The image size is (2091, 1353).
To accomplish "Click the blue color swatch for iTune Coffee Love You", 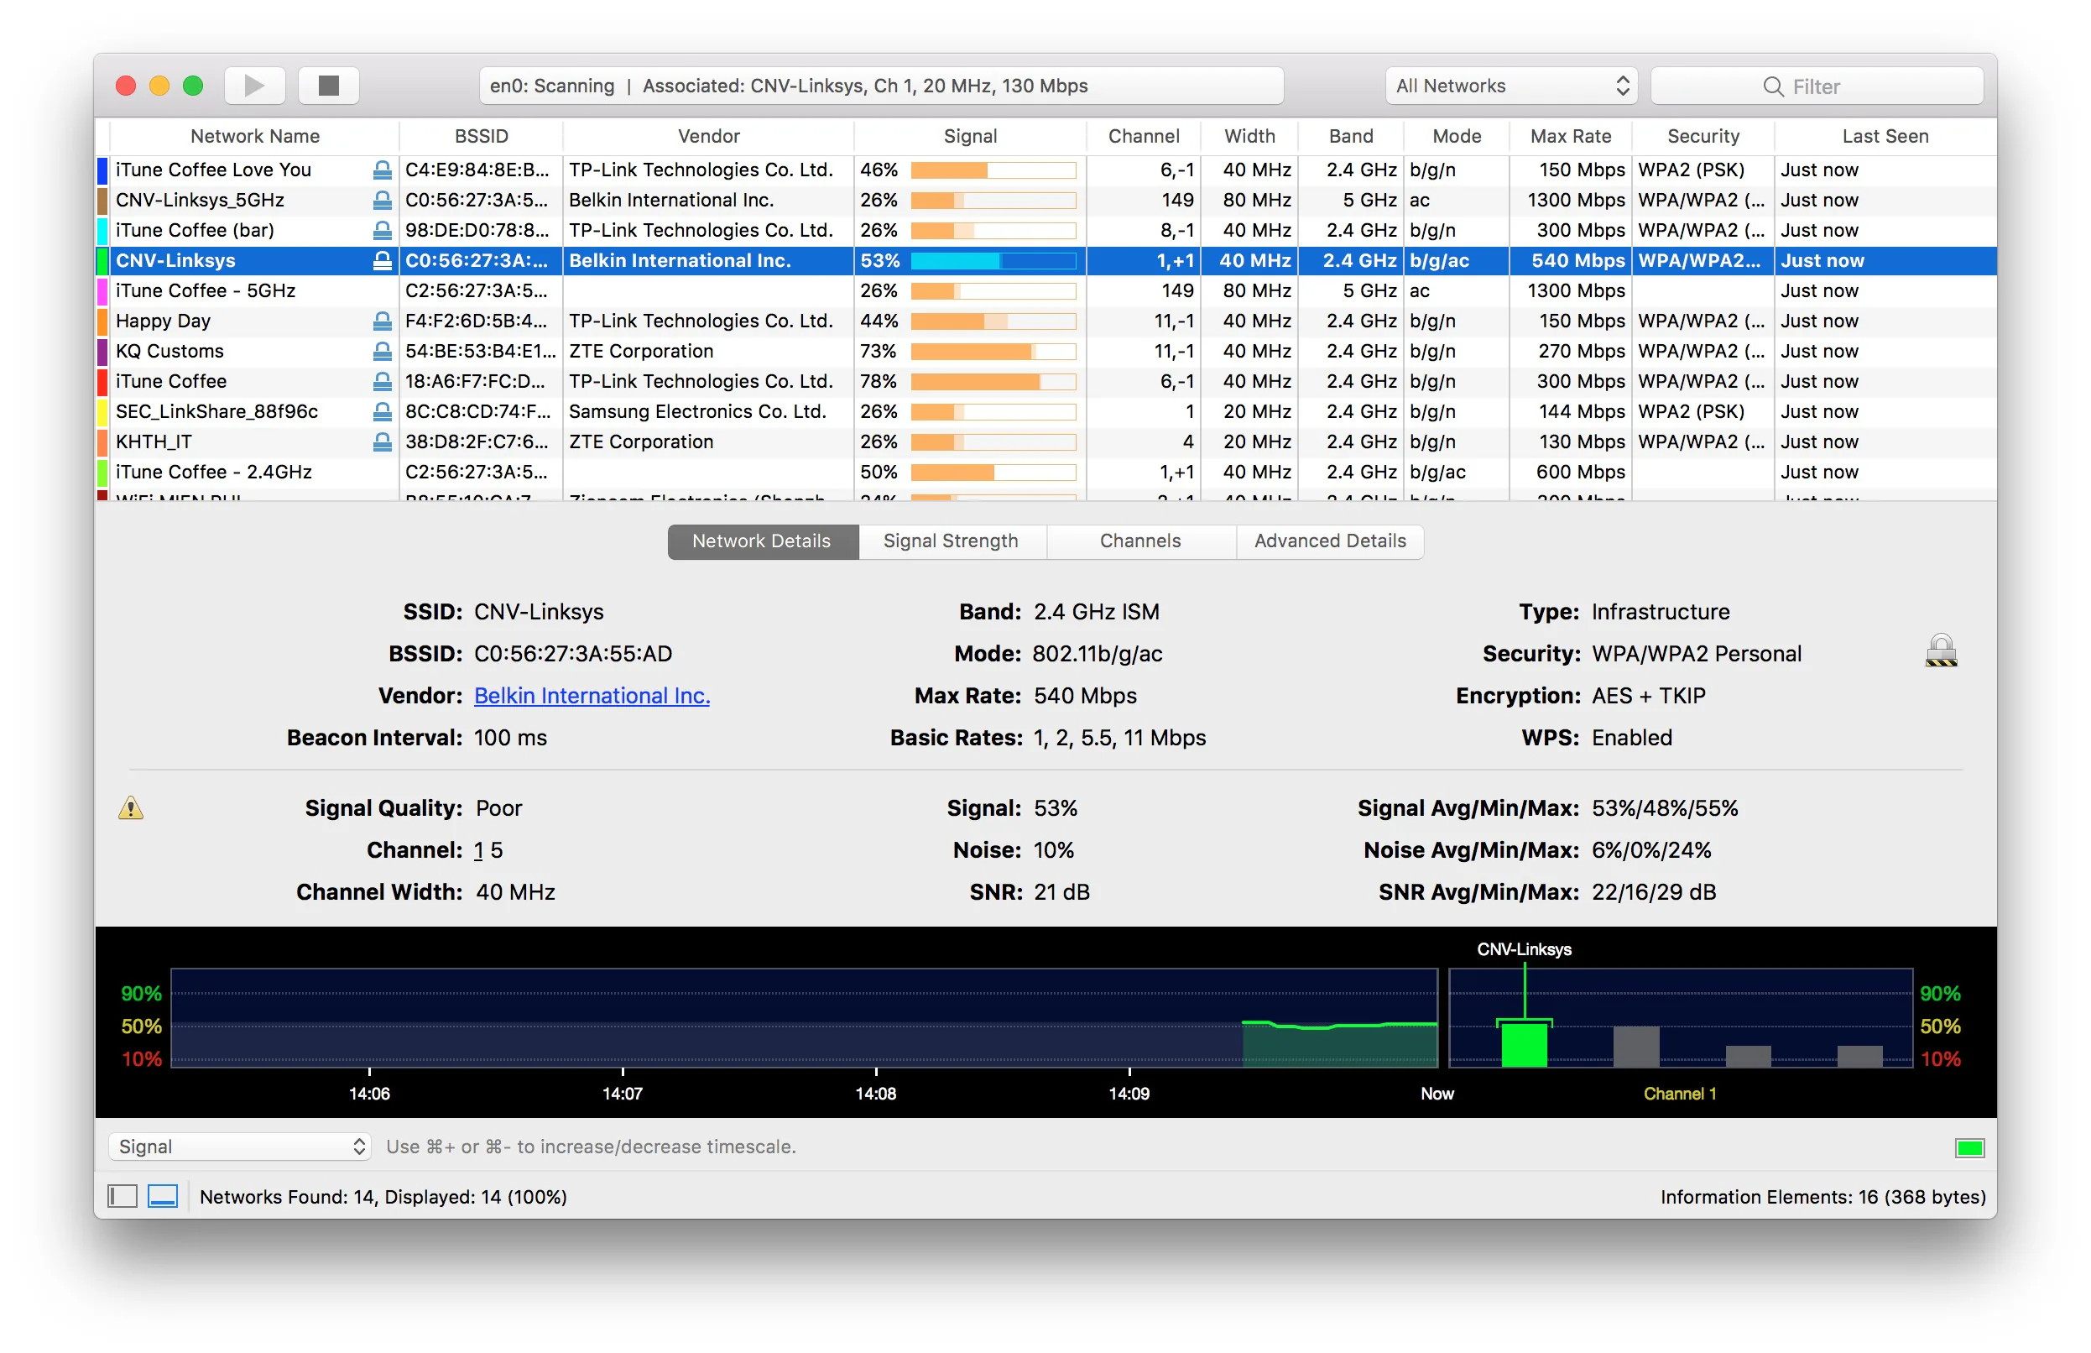I will pos(102,170).
